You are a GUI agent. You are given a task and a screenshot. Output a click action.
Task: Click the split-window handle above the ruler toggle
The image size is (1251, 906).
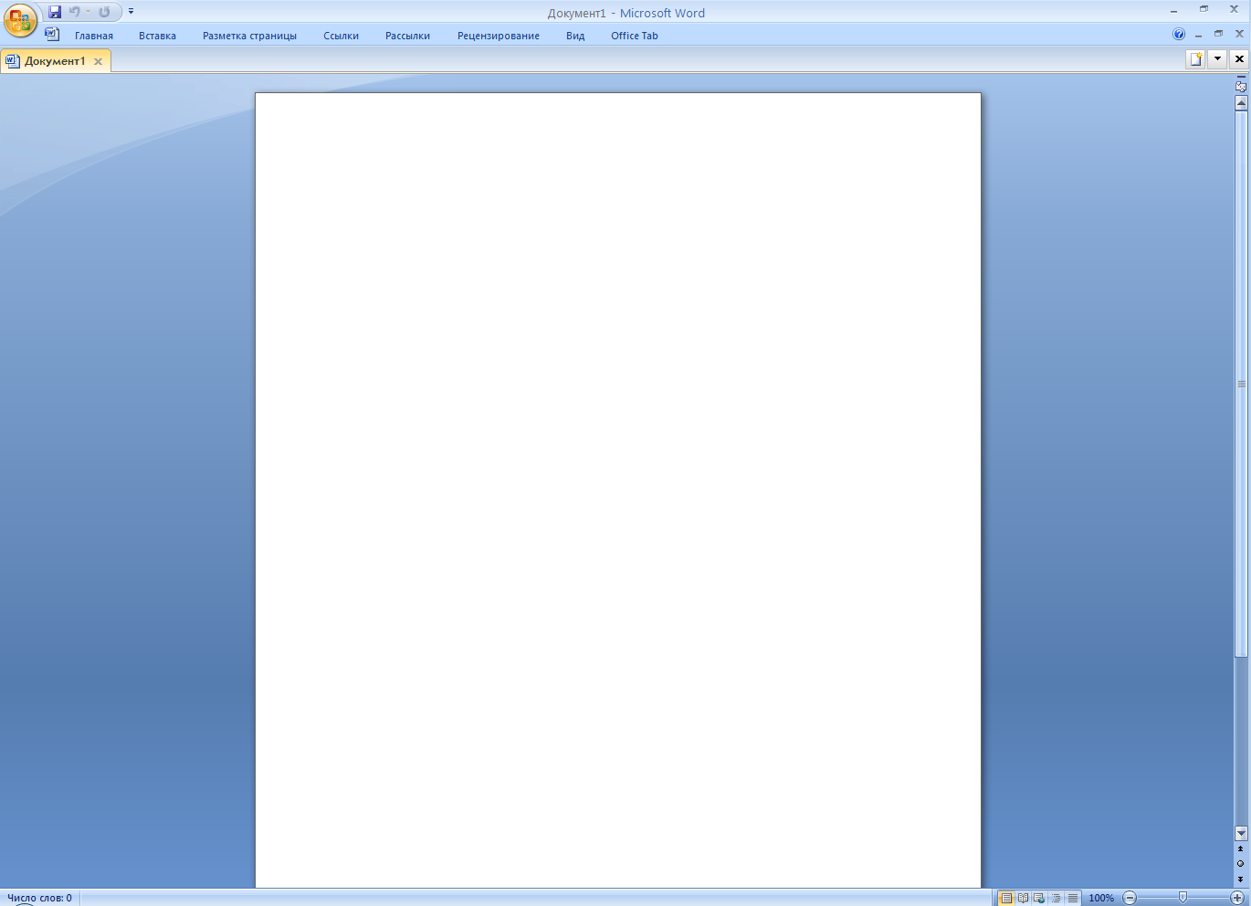pos(1241,77)
